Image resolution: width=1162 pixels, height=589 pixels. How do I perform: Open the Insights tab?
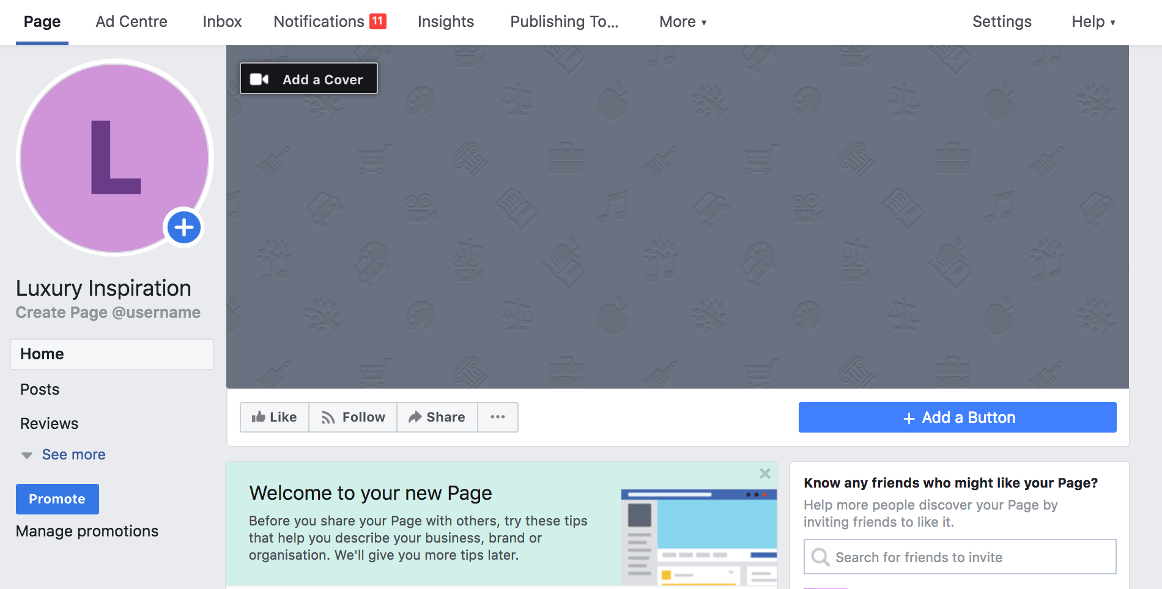[446, 22]
